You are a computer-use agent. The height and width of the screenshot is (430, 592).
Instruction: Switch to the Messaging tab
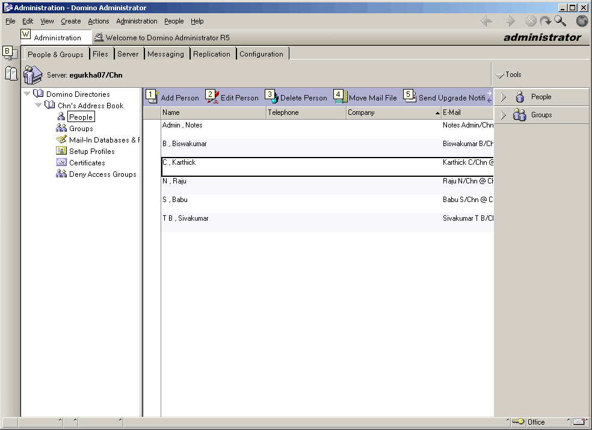click(165, 54)
